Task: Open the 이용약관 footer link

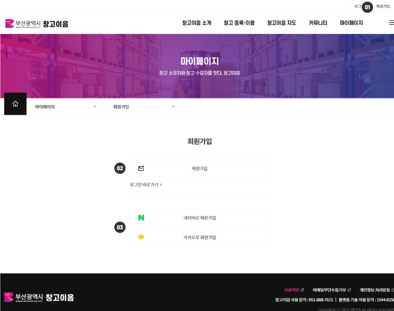Action: pyautogui.click(x=291, y=290)
